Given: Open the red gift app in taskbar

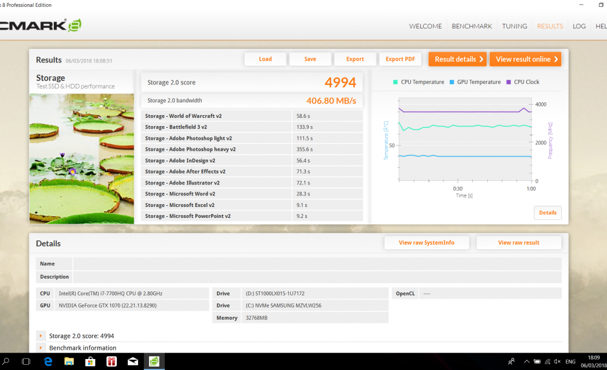Looking at the screenshot, I should (x=112, y=361).
